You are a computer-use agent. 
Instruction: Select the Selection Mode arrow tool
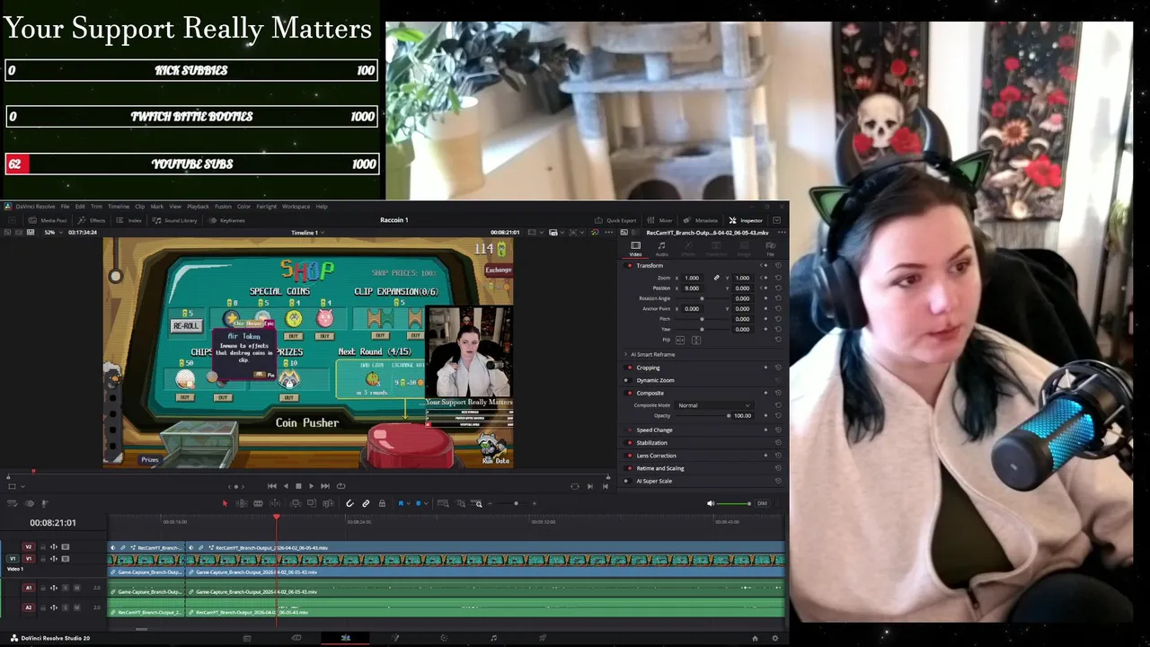[x=226, y=503]
